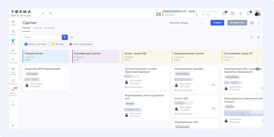The image size is (274, 137).
Task: Toggle the 'Дела на сегодня' filter chip
Action: pyautogui.click(x=35, y=44)
